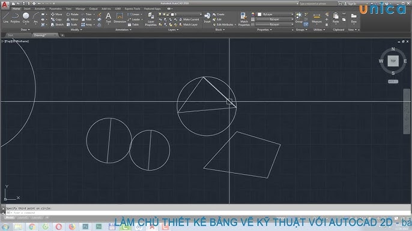The width and height of the screenshot is (412, 231).
Task: Expand the Modify panel
Action: pyautogui.click(x=76, y=30)
